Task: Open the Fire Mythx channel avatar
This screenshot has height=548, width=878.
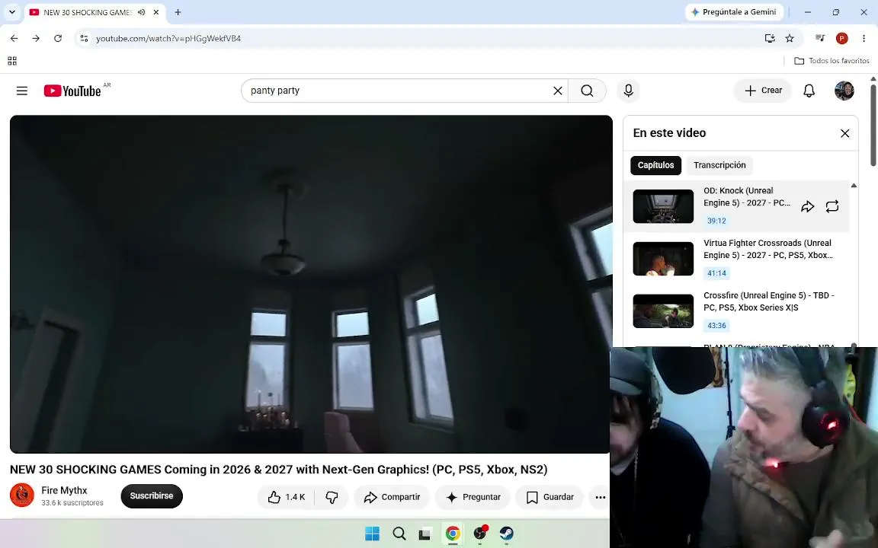Action: point(22,495)
